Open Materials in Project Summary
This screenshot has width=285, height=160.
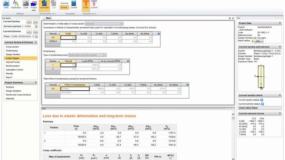pyautogui.click(x=10, y=99)
